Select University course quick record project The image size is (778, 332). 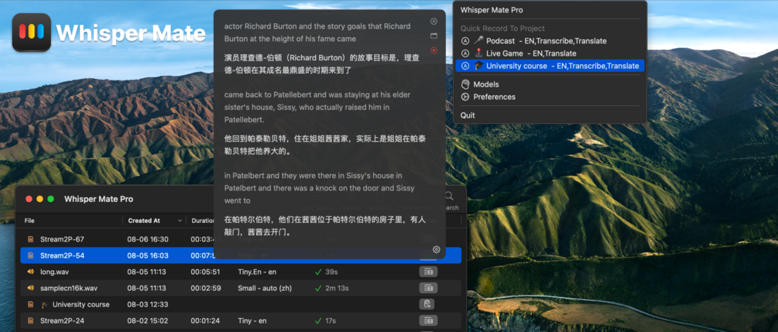(550, 66)
